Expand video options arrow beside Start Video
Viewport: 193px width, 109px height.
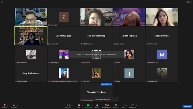click(x=18, y=105)
